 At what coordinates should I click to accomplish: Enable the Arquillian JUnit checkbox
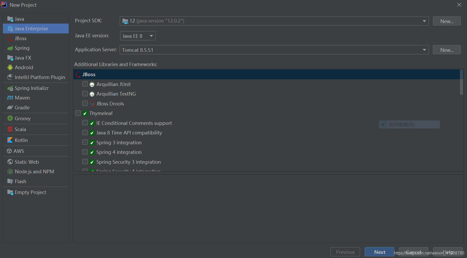click(85, 84)
